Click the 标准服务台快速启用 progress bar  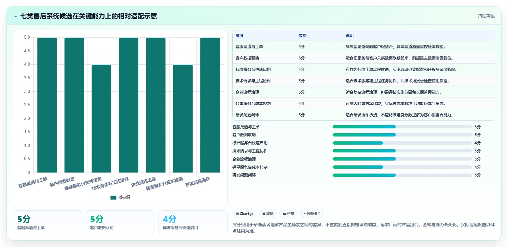tap(402, 143)
